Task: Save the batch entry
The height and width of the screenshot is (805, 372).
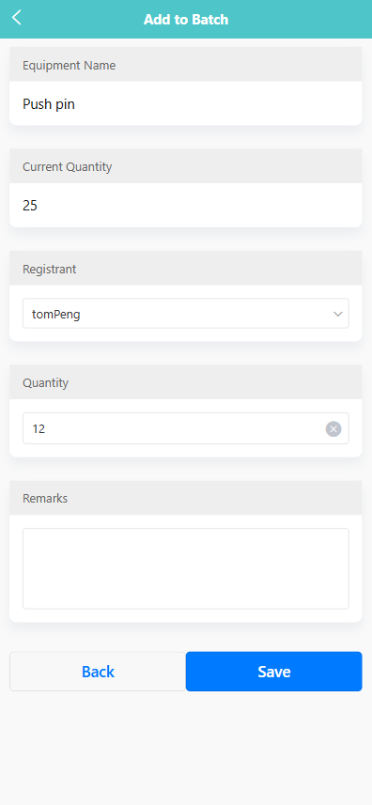Action: pyautogui.click(x=274, y=672)
